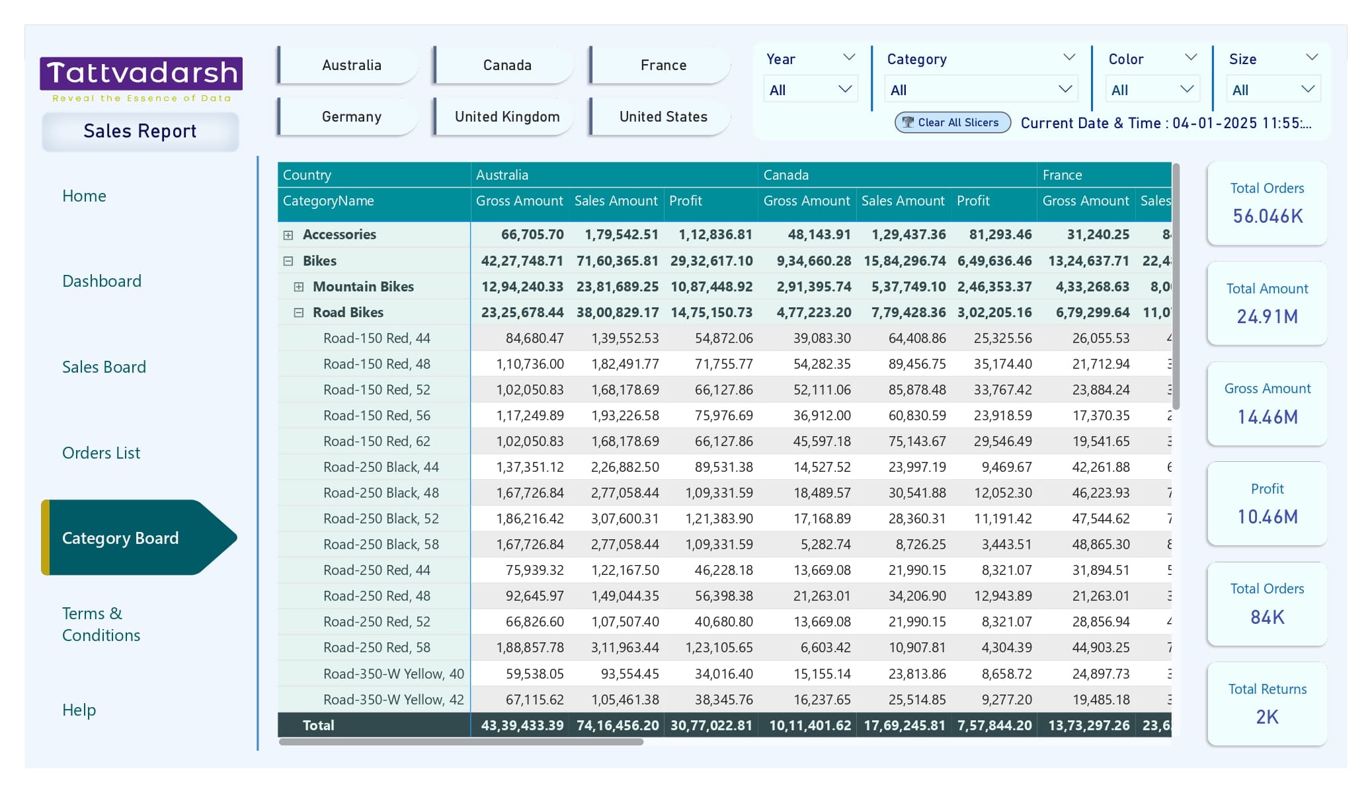Filter by Australia country button
The image size is (1372, 793).
(x=348, y=65)
